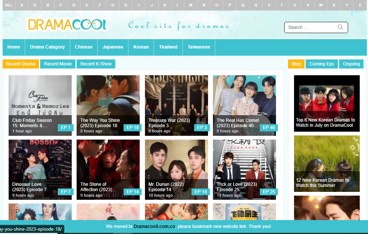Open the Recent Drama tab

click(21, 64)
